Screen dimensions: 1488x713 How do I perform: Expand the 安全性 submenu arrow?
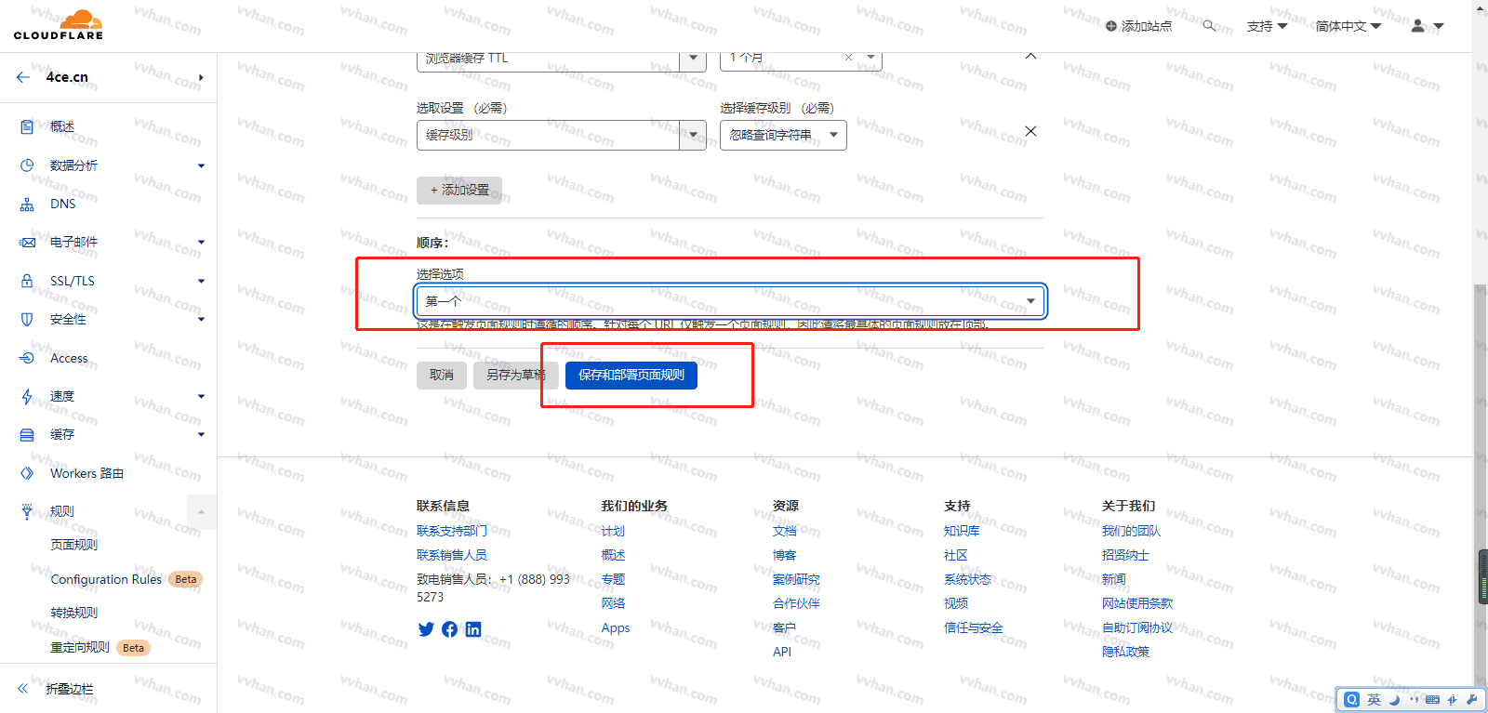click(x=201, y=319)
